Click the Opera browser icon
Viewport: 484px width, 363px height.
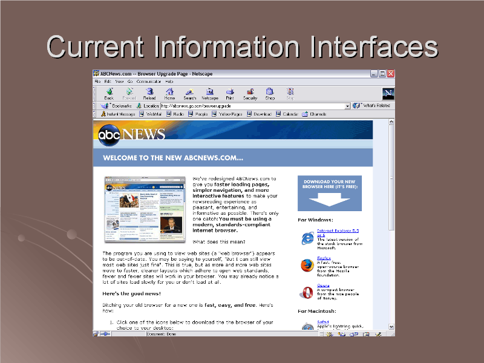coord(307,293)
